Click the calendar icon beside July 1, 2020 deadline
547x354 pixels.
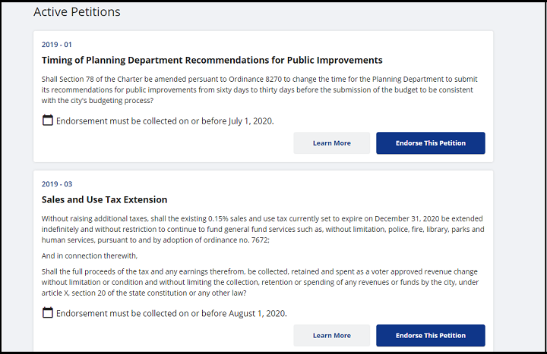point(47,121)
